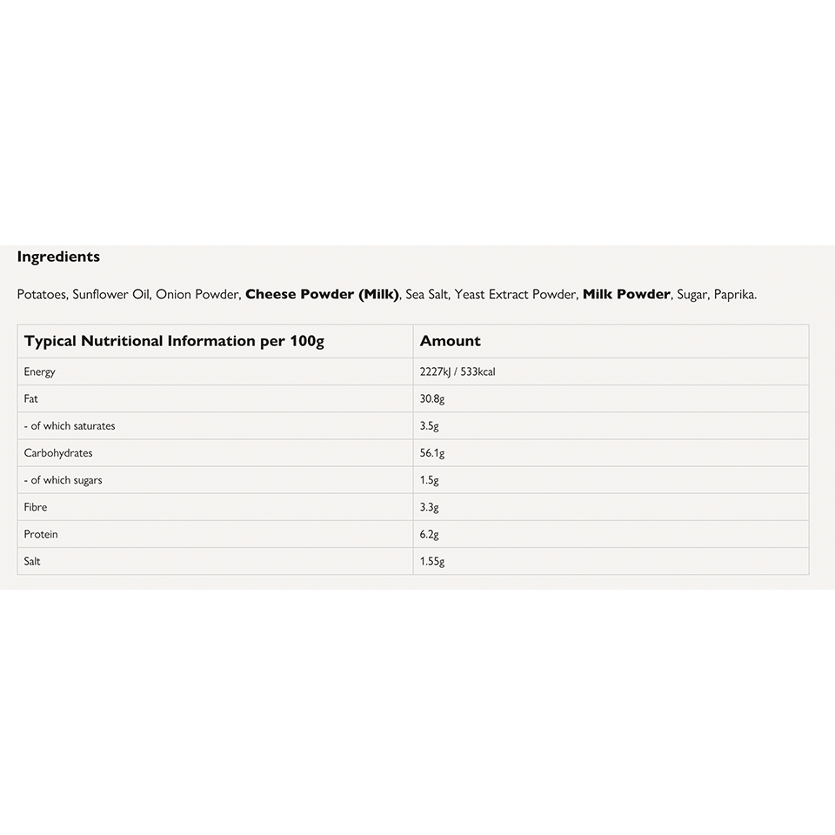
Task: Click the 3.5g saturates value
Action: click(x=430, y=426)
